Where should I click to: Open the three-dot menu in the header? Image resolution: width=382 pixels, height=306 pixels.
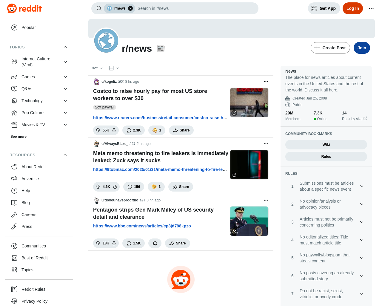coord(371,8)
